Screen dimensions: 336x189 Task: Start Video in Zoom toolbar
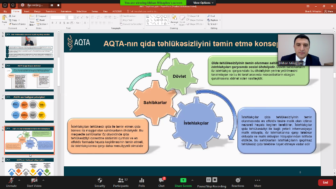click(34, 182)
